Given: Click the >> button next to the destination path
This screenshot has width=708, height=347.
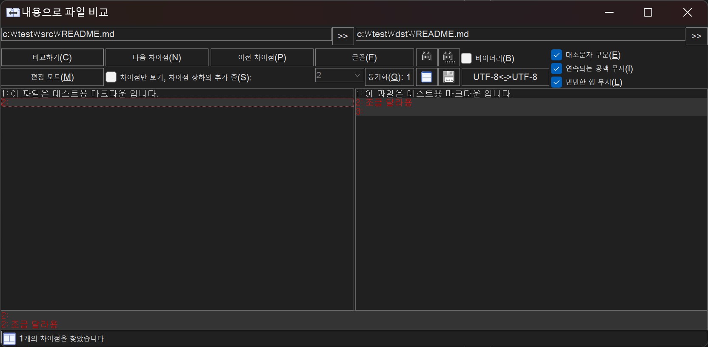Looking at the screenshot, I should 697,36.
